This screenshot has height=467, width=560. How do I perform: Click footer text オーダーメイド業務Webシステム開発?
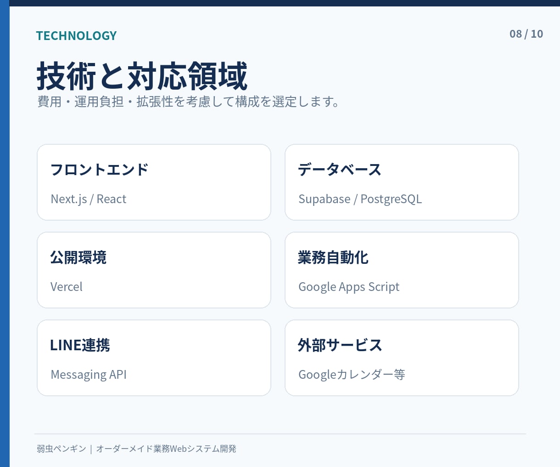[166, 449]
